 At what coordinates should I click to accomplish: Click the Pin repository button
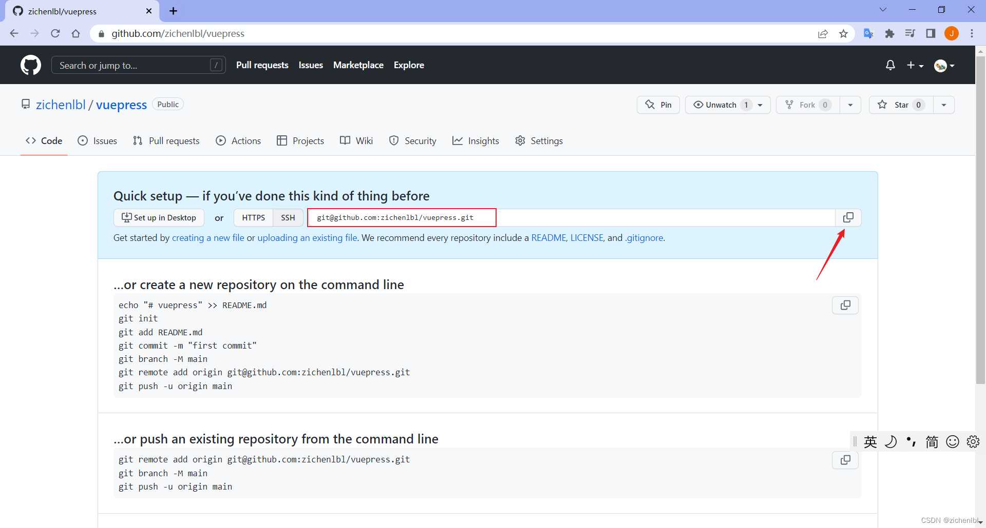tap(658, 105)
